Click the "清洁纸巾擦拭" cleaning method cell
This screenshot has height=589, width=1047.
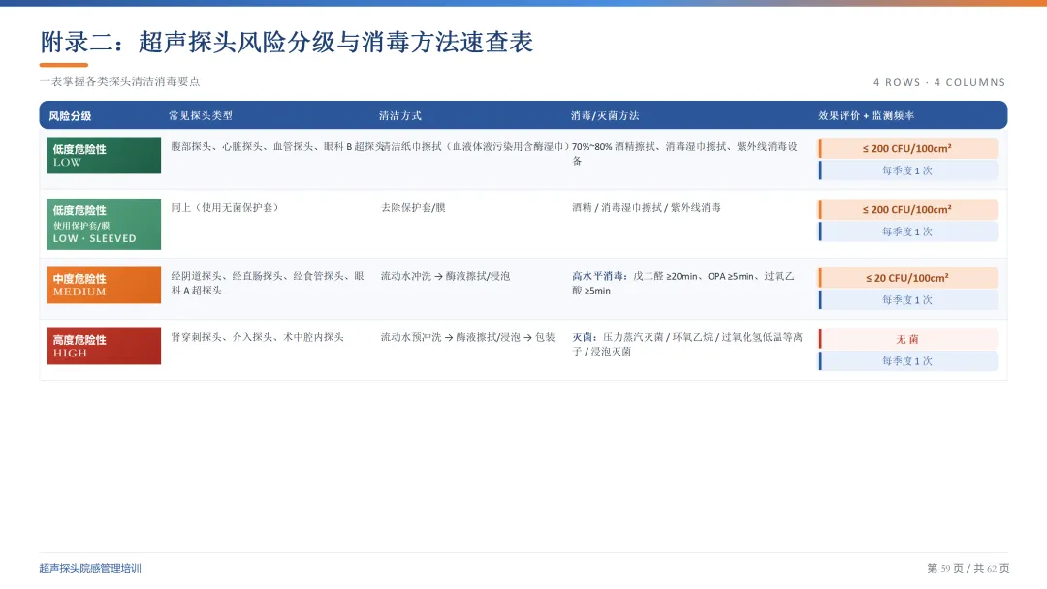coord(475,146)
